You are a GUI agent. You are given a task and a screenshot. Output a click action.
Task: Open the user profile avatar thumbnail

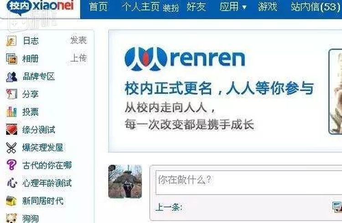click(125, 182)
